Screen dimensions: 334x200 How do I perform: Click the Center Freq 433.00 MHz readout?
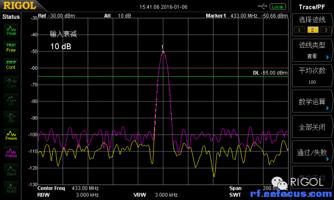(x=68, y=189)
